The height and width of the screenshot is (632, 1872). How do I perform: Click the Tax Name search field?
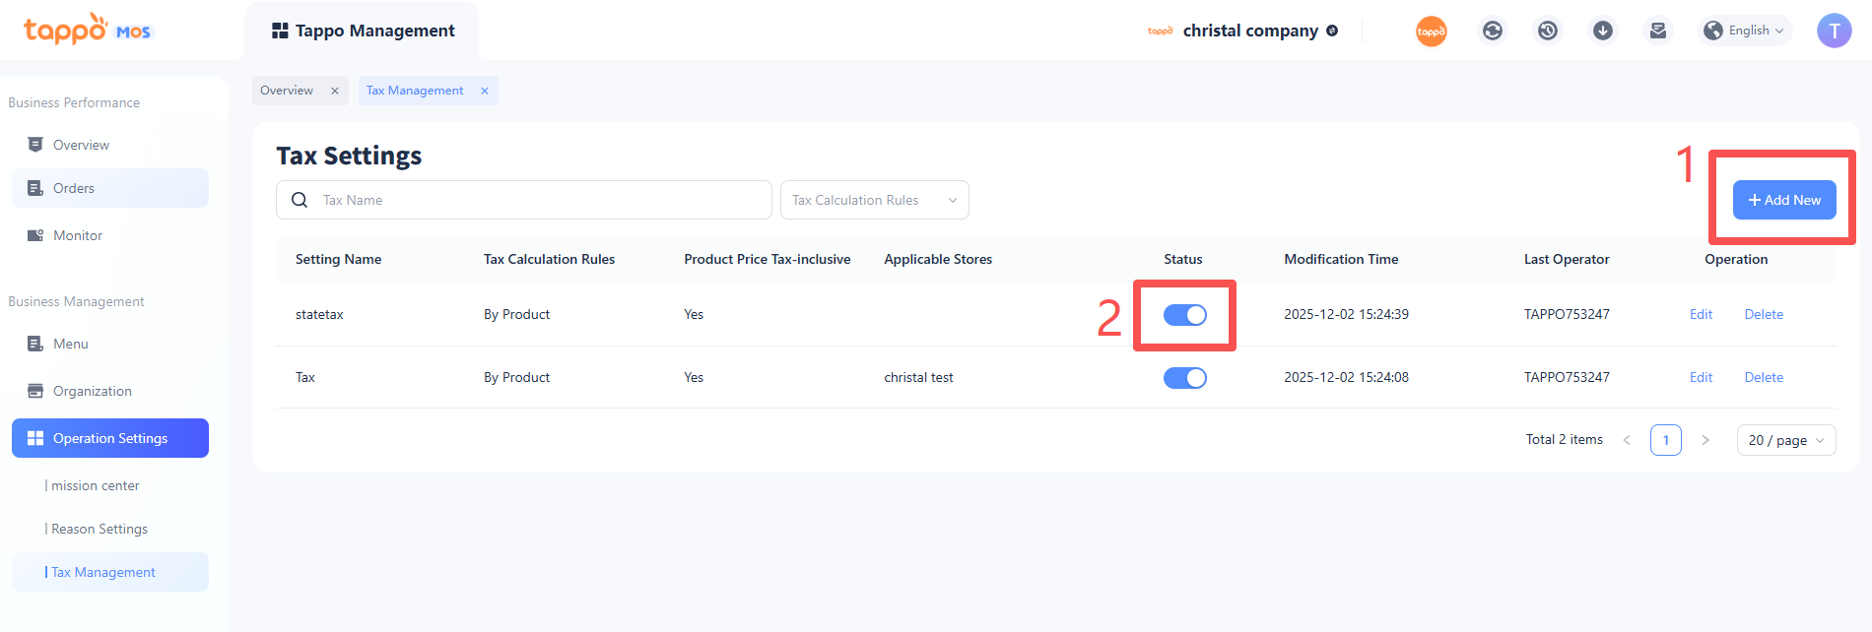[x=542, y=200]
